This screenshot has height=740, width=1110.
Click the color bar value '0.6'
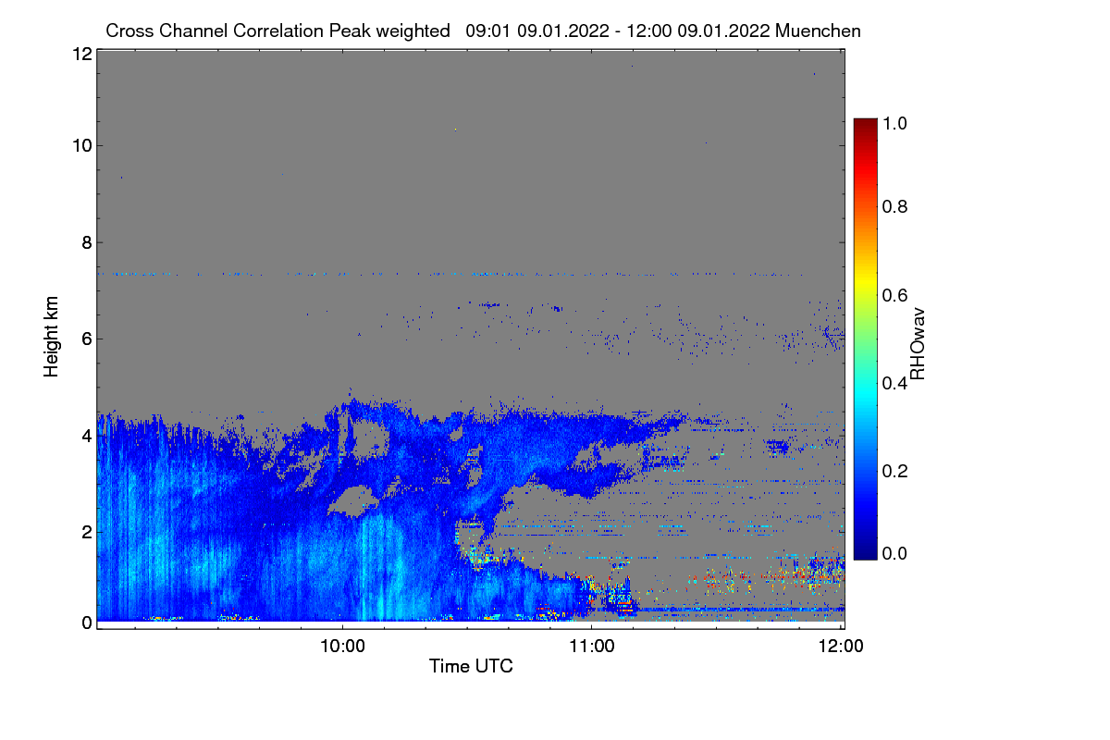(x=895, y=295)
